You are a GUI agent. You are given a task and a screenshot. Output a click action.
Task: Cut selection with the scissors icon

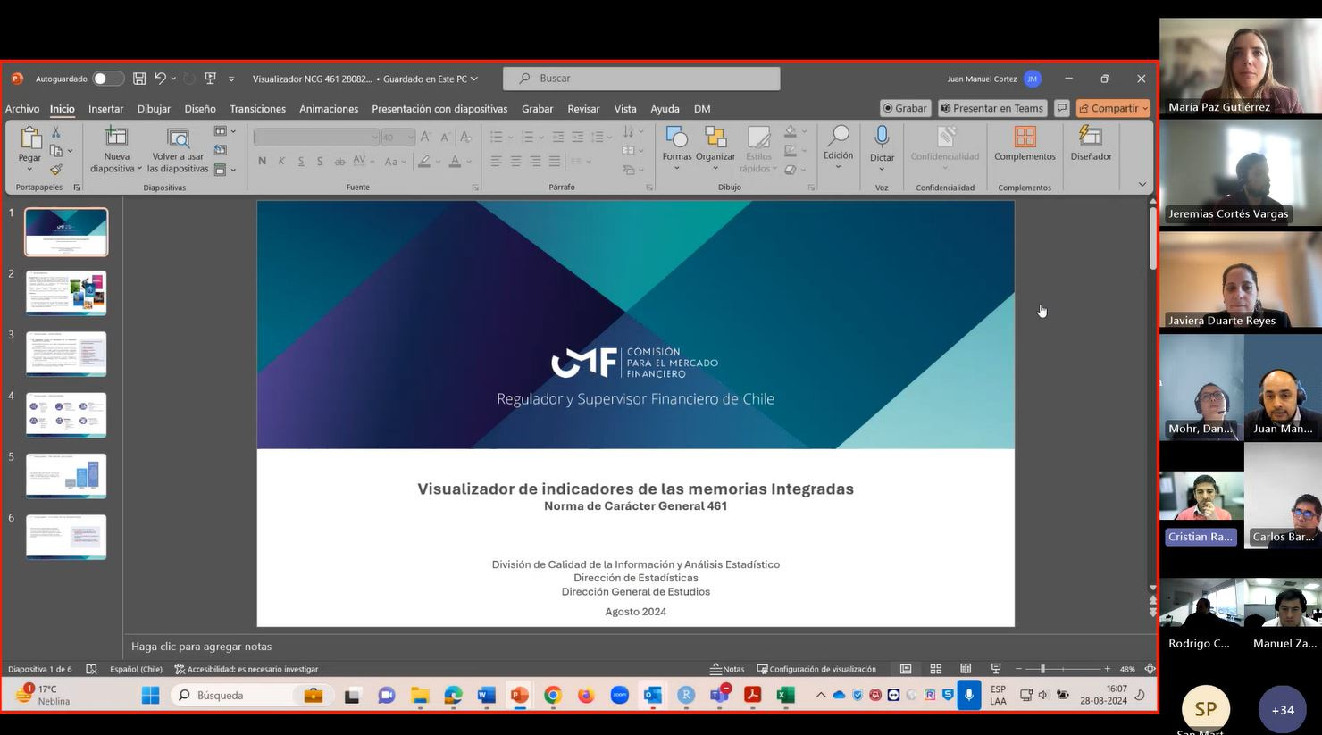point(56,132)
